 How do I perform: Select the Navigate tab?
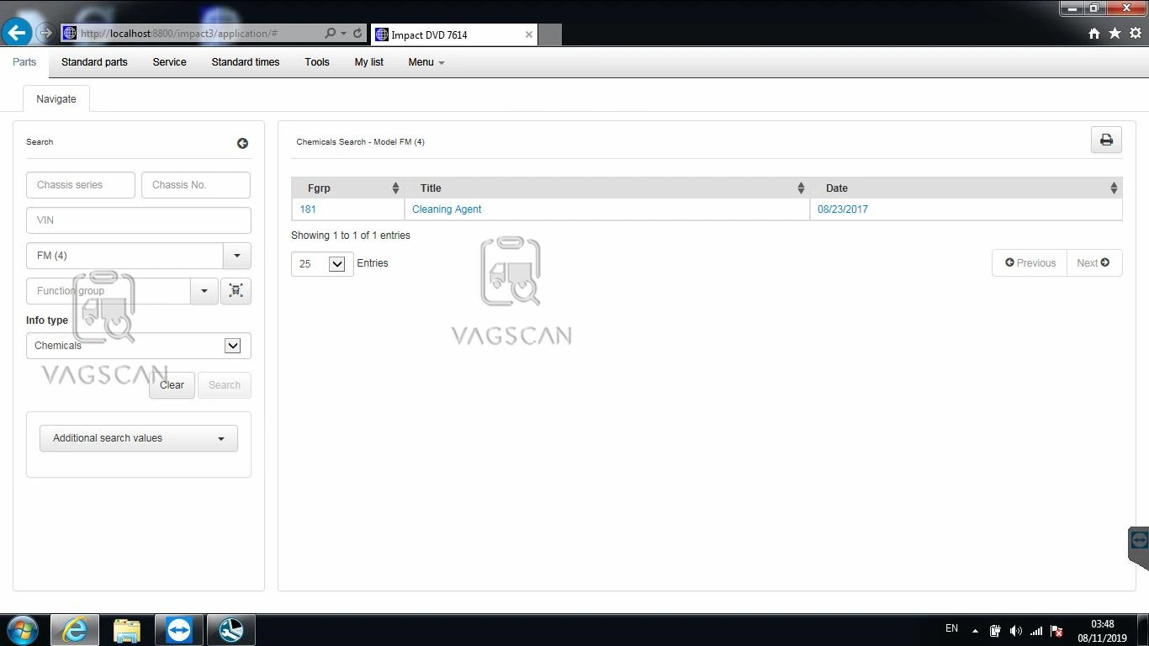click(56, 98)
